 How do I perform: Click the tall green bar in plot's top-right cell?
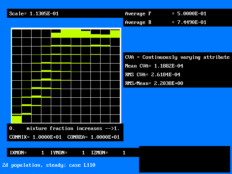tap(115, 34)
